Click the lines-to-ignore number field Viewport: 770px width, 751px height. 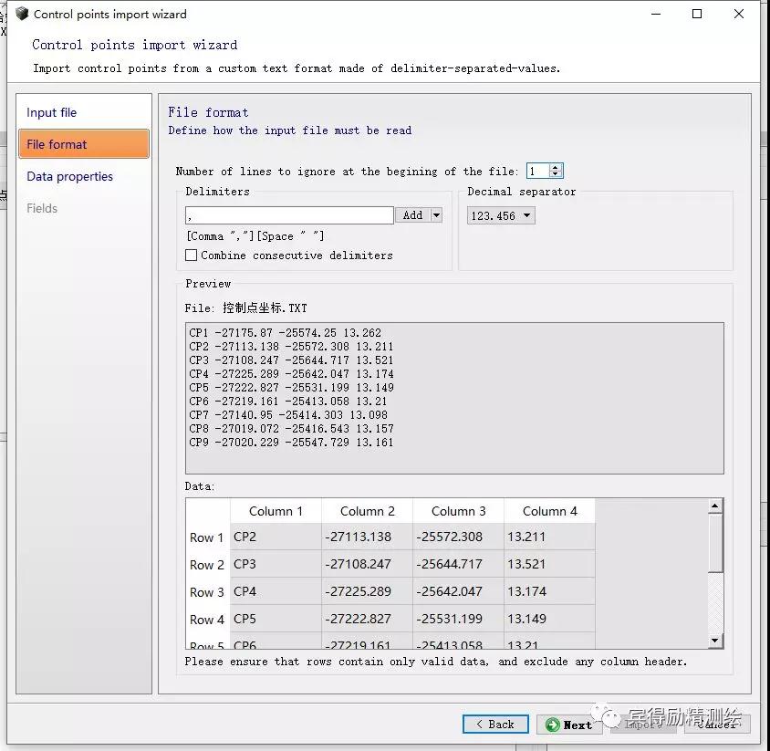click(536, 171)
